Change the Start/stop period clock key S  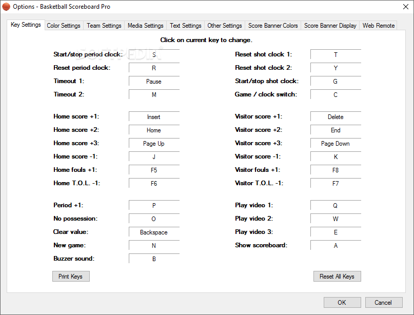154,54
